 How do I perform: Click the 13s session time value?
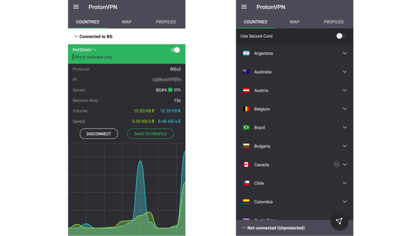pyautogui.click(x=177, y=101)
